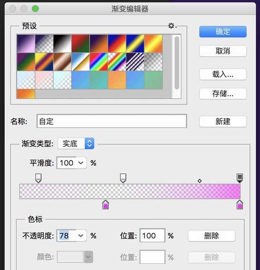Select the black-to-white gradient preset
Image resolution: width=260 pixels, height=270 pixels.
click(x=62, y=44)
